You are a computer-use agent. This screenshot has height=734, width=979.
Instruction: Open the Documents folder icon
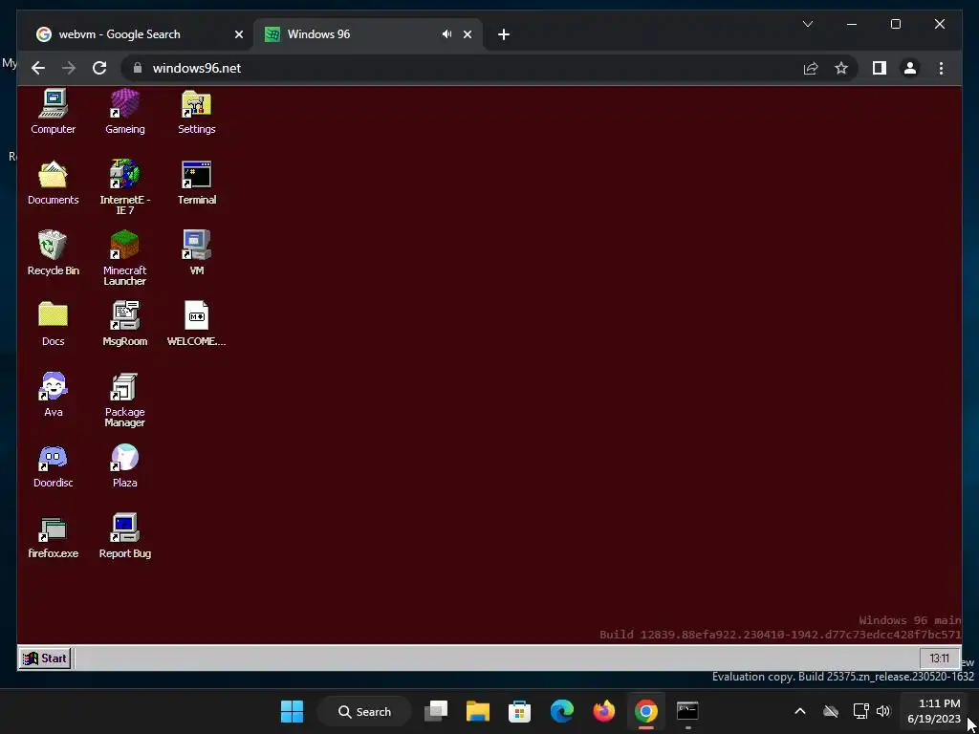(54, 183)
